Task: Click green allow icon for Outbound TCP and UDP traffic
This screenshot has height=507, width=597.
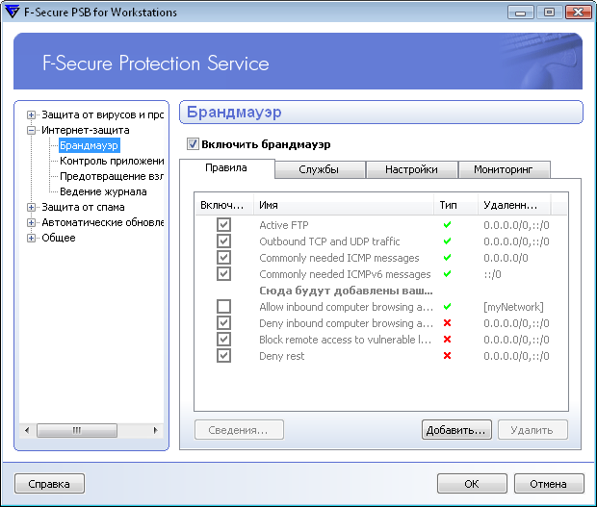Action: (447, 241)
